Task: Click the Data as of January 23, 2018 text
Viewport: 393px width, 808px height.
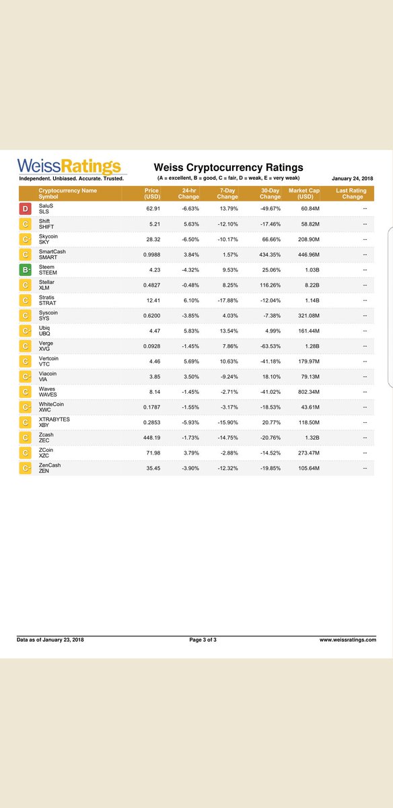Action: 50,640
